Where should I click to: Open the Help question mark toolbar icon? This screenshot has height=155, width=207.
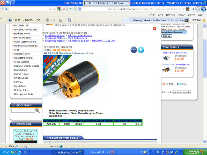pos(10,20)
